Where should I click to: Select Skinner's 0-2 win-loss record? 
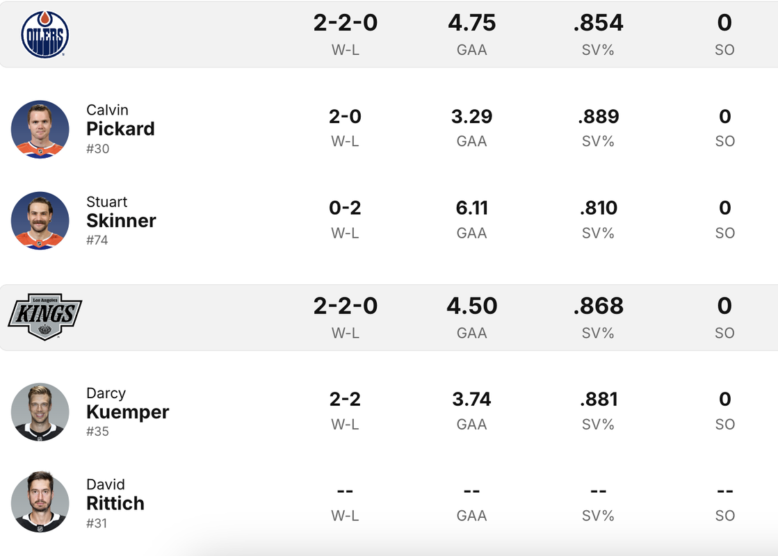pyautogui.click(x=345, y=208)
